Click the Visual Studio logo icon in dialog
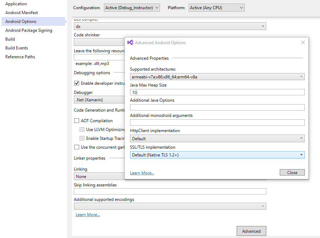The image size is (320, 238). [x=130, y=43]
